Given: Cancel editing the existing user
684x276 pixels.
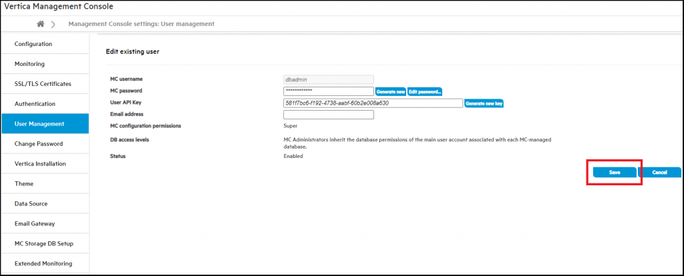Looking at the screenshot, I should (659, 173).
